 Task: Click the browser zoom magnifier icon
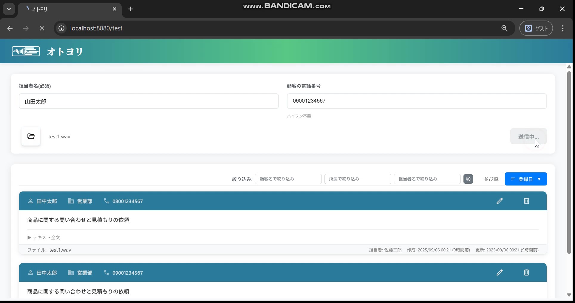(504, 28)
